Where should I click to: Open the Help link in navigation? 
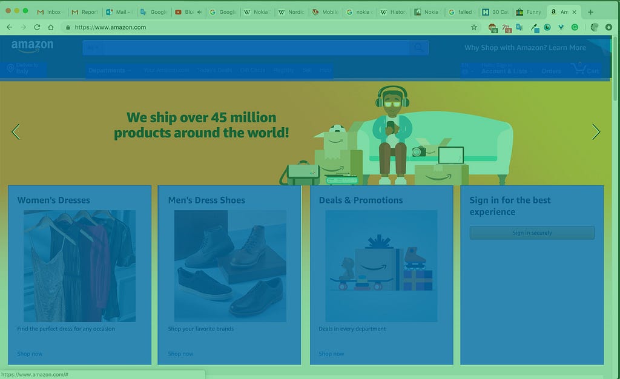pos(325,70)
